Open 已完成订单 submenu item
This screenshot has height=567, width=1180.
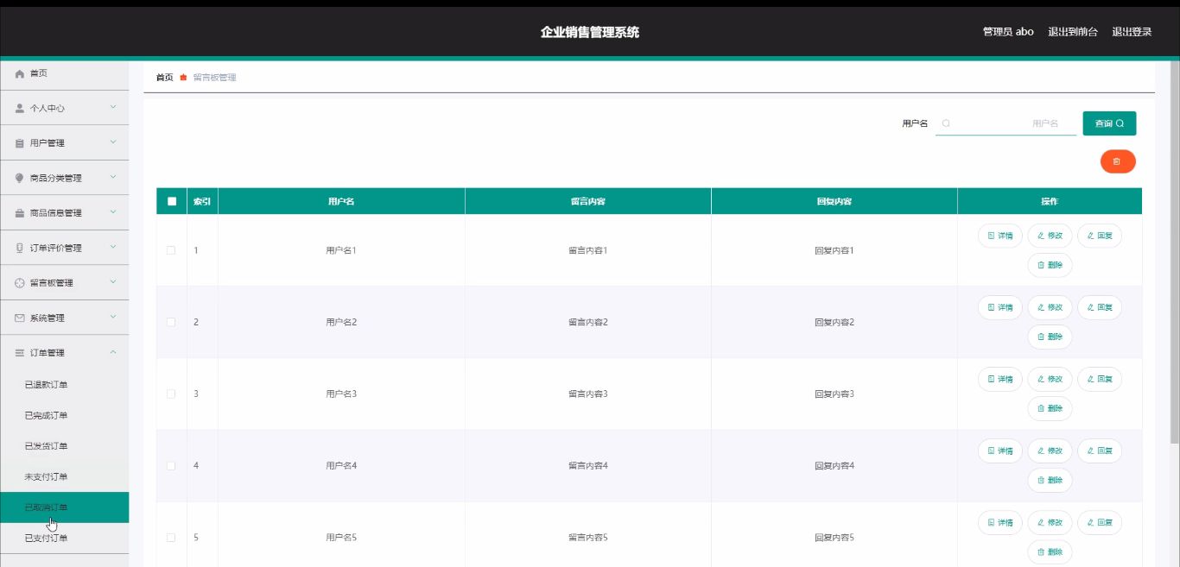coord(64,416)
